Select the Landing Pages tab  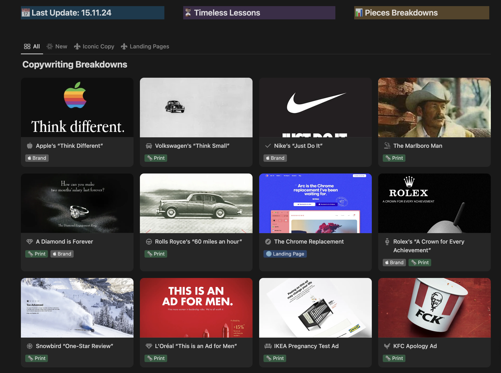[145, 46]
